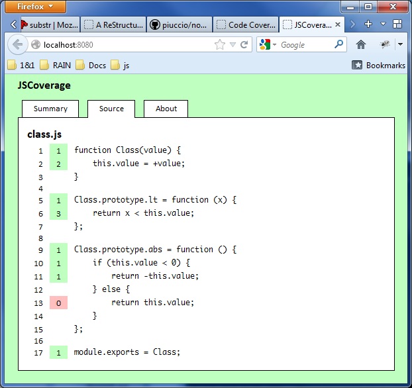Screen dimensions: 412x388
Task: Bookmark this page with the star
Action: pos(220,44)
